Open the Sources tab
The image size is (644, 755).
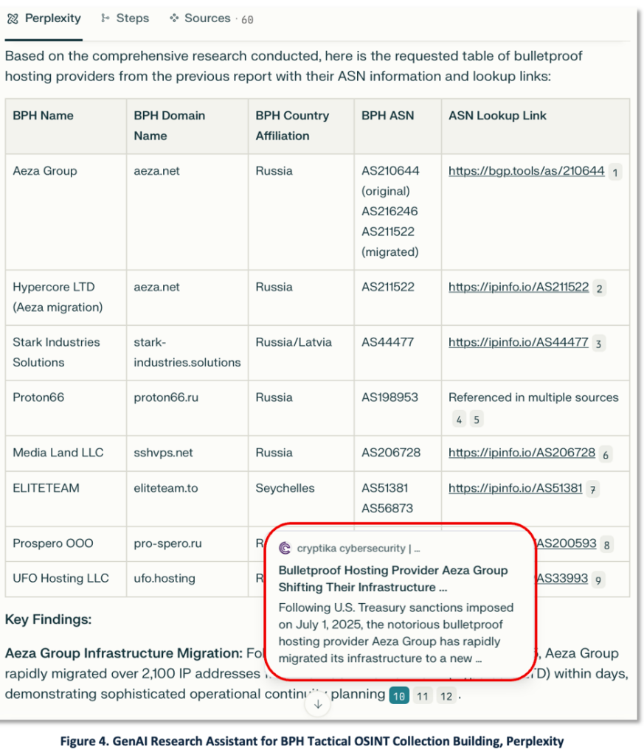(x=210, y=19)
